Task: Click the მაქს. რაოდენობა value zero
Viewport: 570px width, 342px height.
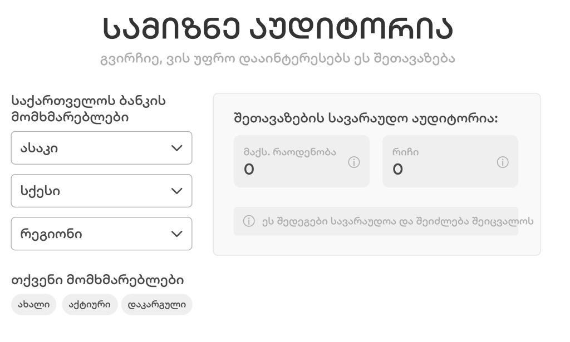Action: tap(249, 170)
